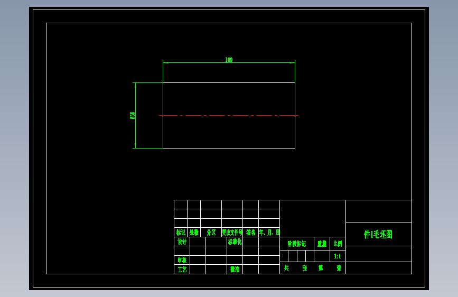Click the '年、月、日' date cell label
The image size is (458, 297).
[269, 233]
